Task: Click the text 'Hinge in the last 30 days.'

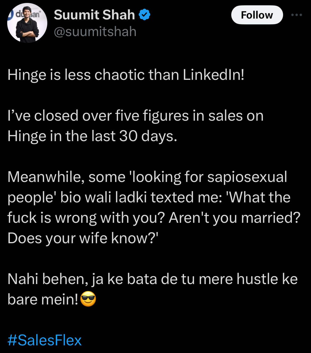Action: pyautogui.click(x=92, y=136)
